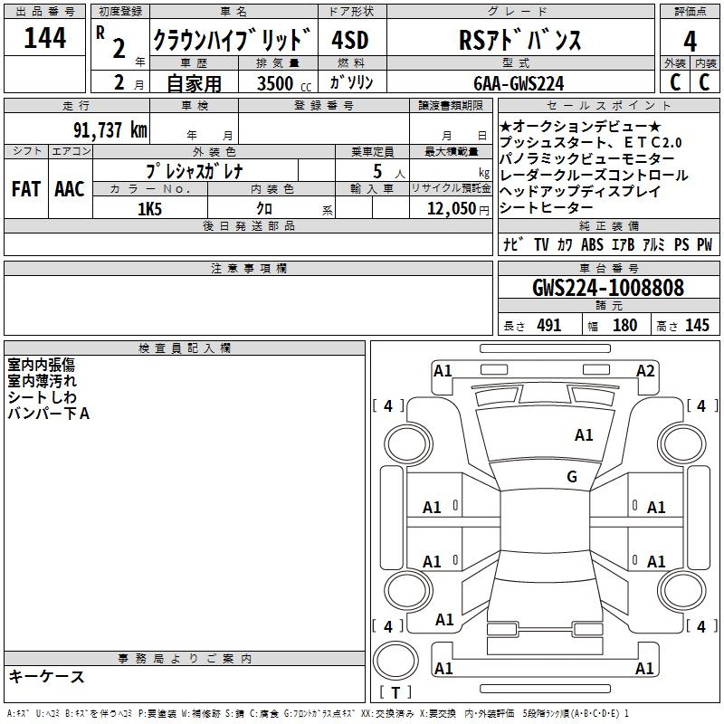Click the 後日発送部品 header
This screenshot has width=724, height=724.
pos(248,226)
